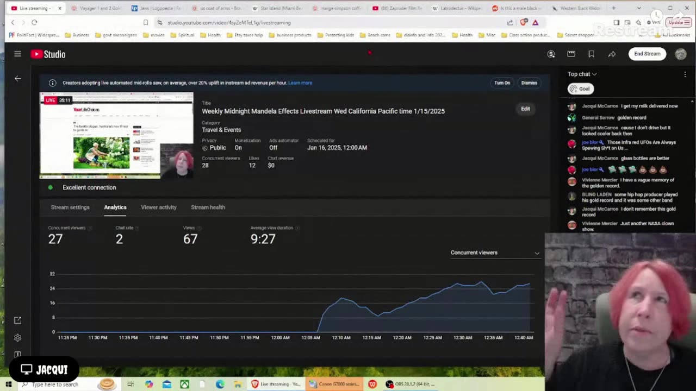
Task: Open Studio settings gear in sidebar
Action: (x=17, y=338)
